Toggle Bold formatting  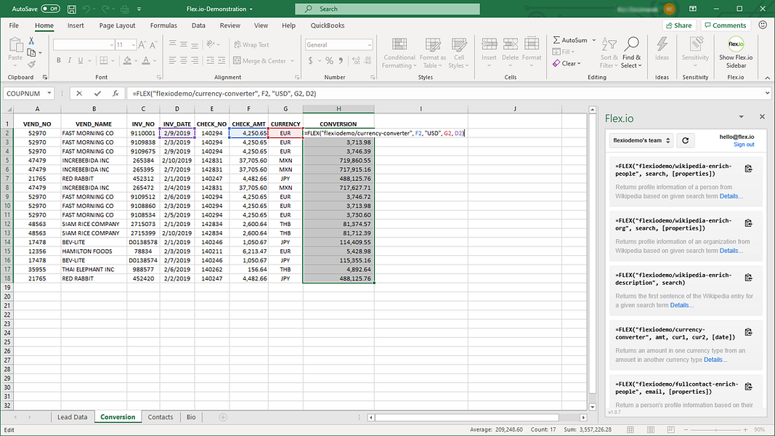[x=58, y=60]
